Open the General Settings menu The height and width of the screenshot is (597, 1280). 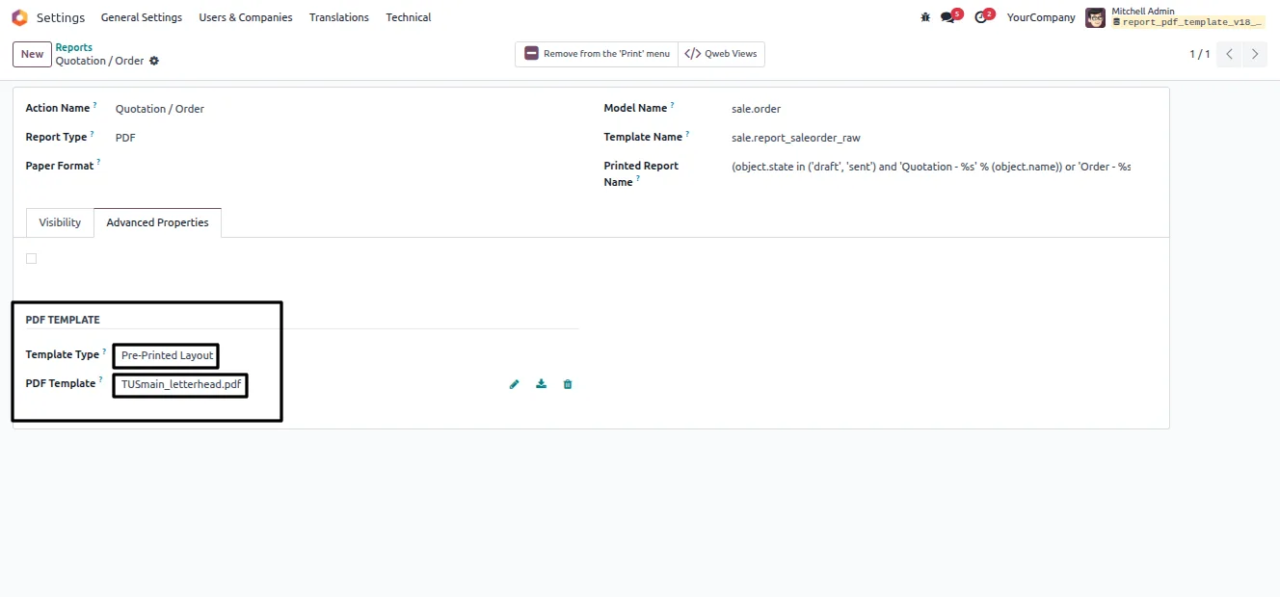click(142, 17)
